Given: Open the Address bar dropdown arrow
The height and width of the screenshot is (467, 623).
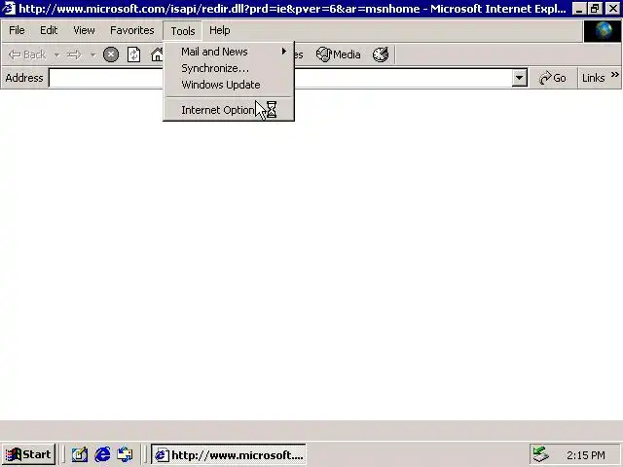Looking at the screenshot, I should pyautogui.click(x=519, y=78).
